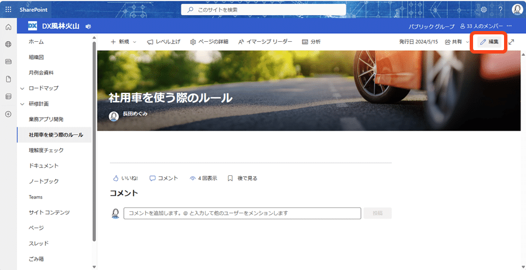Expand the 研修計画 navigation chevron
The image size is (526, 270).
23,104
